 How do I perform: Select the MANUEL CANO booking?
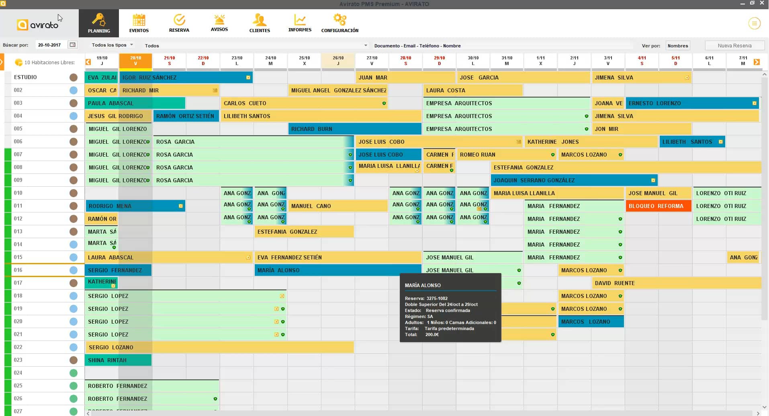(x=338, y=206)
